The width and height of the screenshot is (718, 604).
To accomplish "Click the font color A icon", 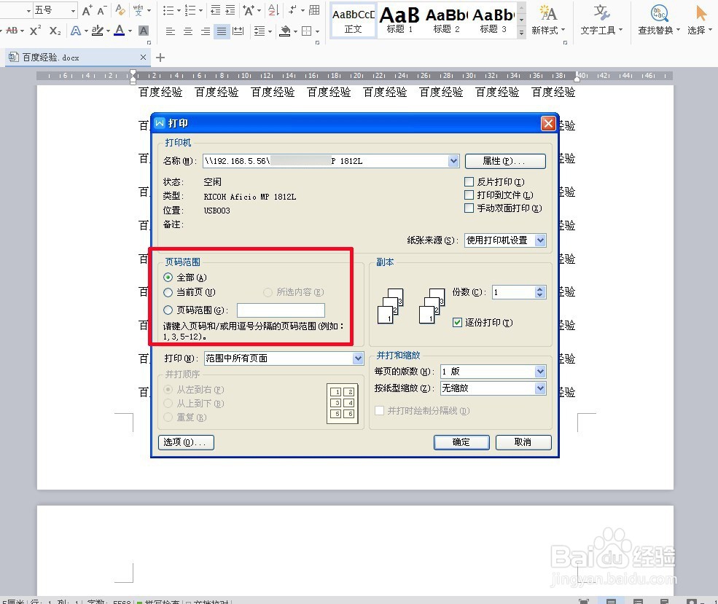I will [x=120, y=31].
